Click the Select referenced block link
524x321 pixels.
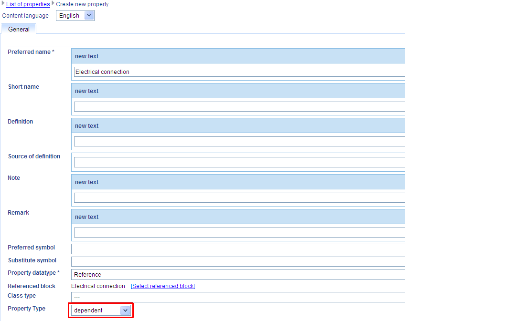(163, 286)
